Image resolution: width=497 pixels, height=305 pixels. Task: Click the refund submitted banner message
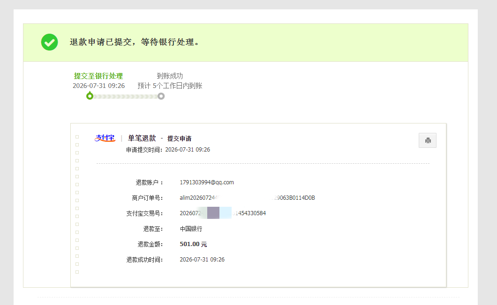click(x=135, y=42)
